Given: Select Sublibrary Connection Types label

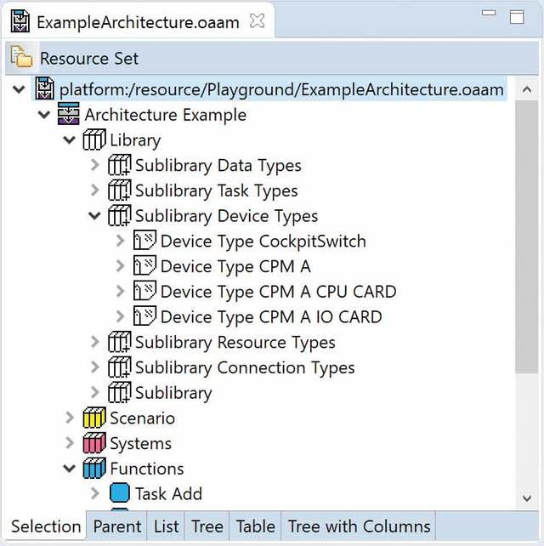Looking at the screenshot, I should click(x=245, y=367).
